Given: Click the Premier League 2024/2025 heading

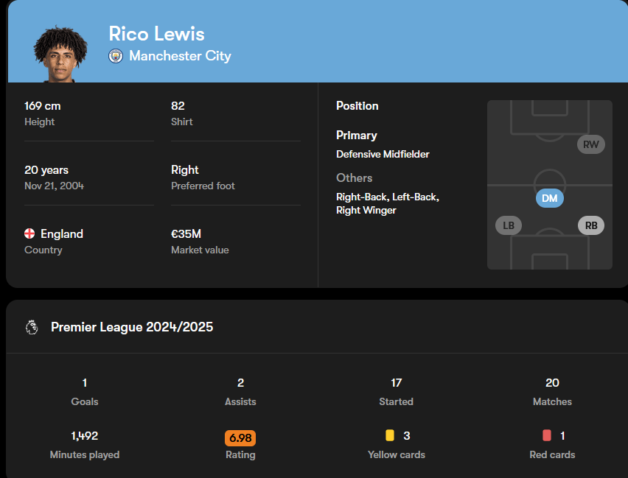Looking at the screenshot, I should (x=132, y=327).
